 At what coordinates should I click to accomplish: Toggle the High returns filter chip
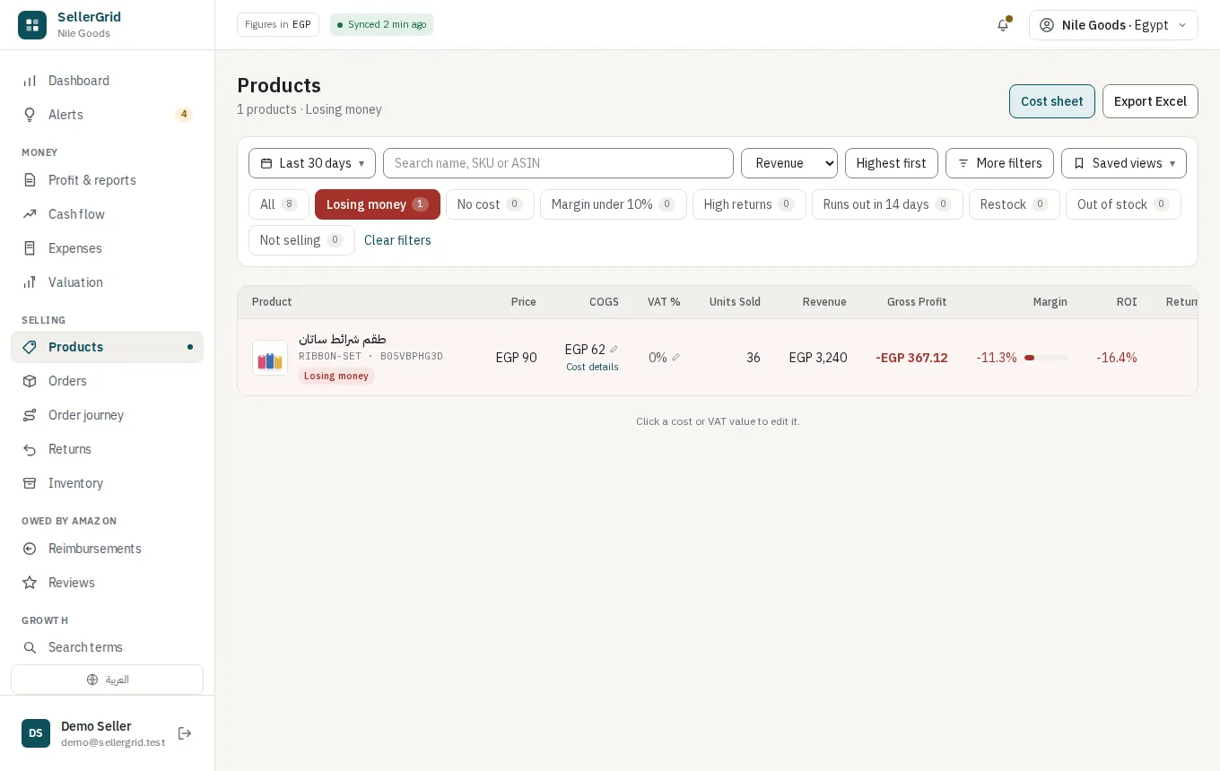749,204
